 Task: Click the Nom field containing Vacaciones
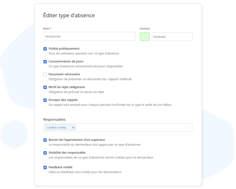(89, 36)
